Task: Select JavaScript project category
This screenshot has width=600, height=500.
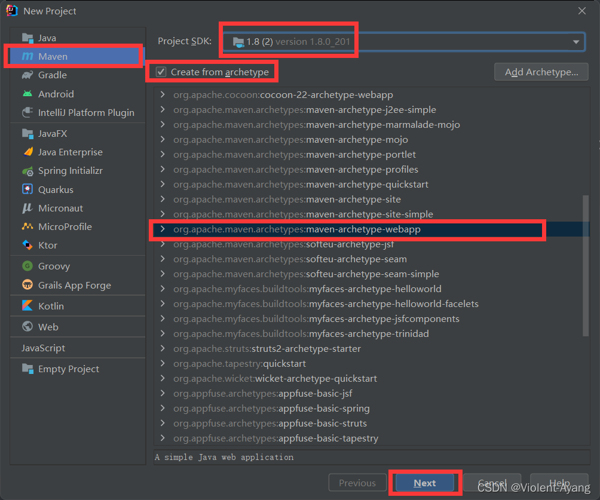Action: tap(78, 348)
